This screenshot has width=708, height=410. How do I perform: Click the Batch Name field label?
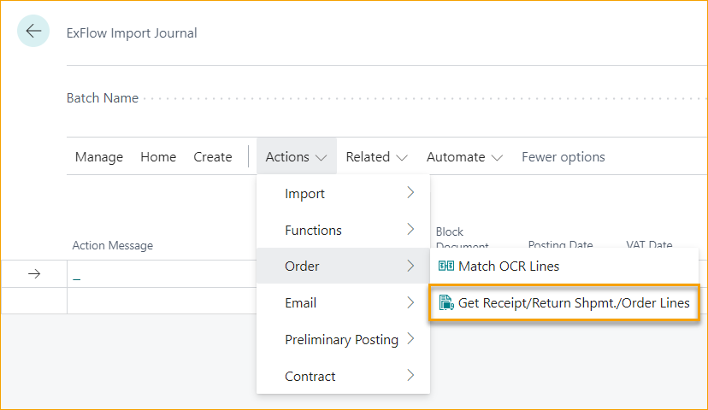pyautogui.click(x=103, y=98)
